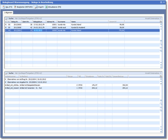Click the magnifier icon beside the upper table
This screenshot has height=140, width=168.
(161, 44)
